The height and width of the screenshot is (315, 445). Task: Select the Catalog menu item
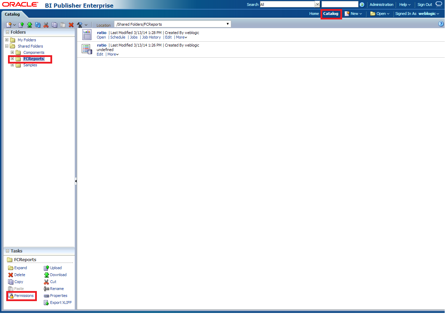(x=331, y=14)
